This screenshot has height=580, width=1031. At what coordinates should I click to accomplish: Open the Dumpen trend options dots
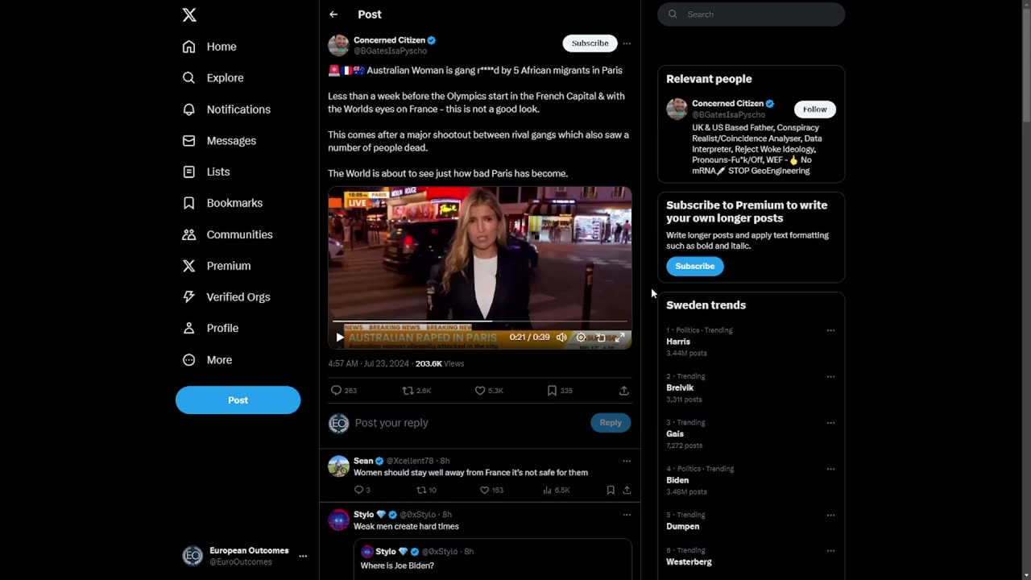click(830, 515)
